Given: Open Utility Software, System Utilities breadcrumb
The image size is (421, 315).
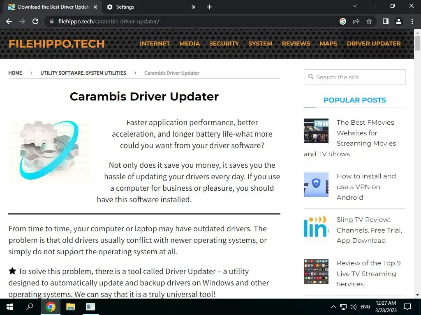Looking at the screenshot, I should click(x=83, y=73).
